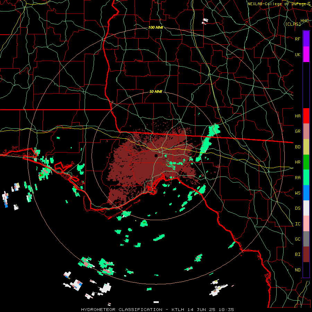The width and height of the screenshot is (312, 312).
Task: Click the white echo near top right of map
Action: coord(205,21)
